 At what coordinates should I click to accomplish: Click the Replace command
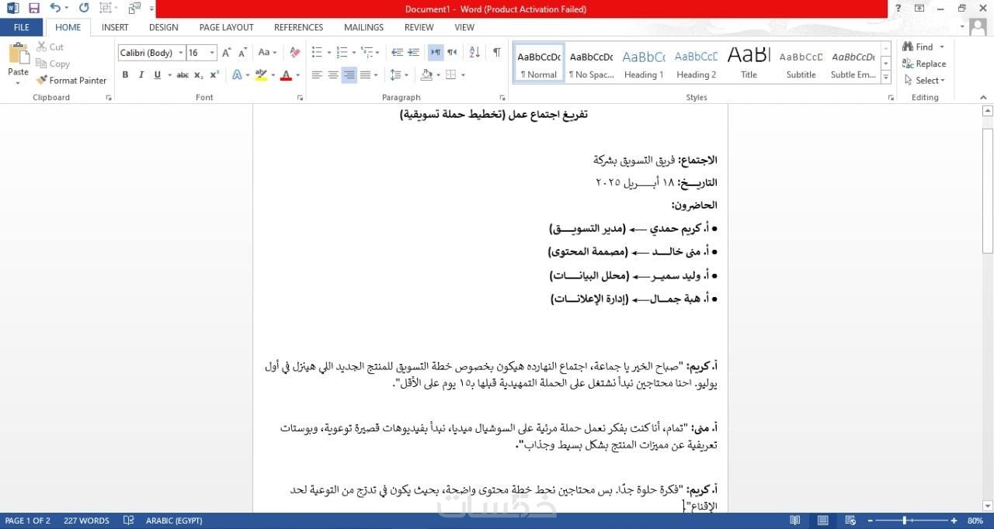924,64
